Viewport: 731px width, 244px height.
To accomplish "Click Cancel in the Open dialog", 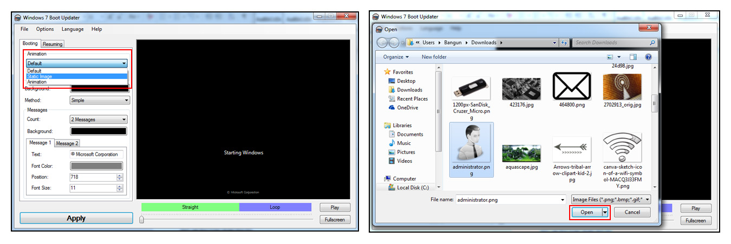I will [632, 213].
